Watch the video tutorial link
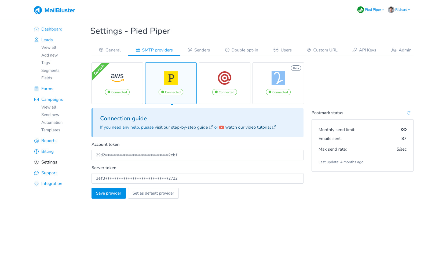Image resolution: width=446 pixels, height=260 pixels. click(248, 127)
